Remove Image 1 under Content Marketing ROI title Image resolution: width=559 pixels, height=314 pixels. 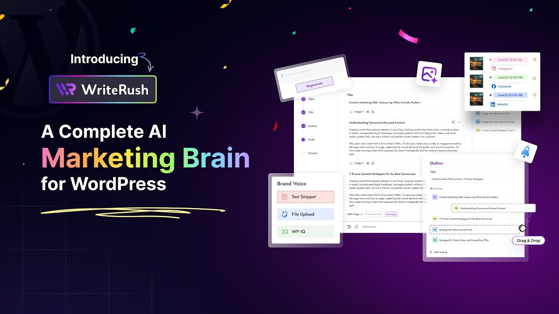pos(373,112)
